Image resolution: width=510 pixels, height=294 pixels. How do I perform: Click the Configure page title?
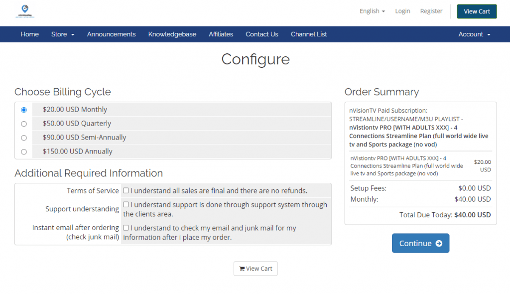tap(255, 60)
